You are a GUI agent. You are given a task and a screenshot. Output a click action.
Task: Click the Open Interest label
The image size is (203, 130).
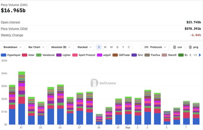click(10, 22)
